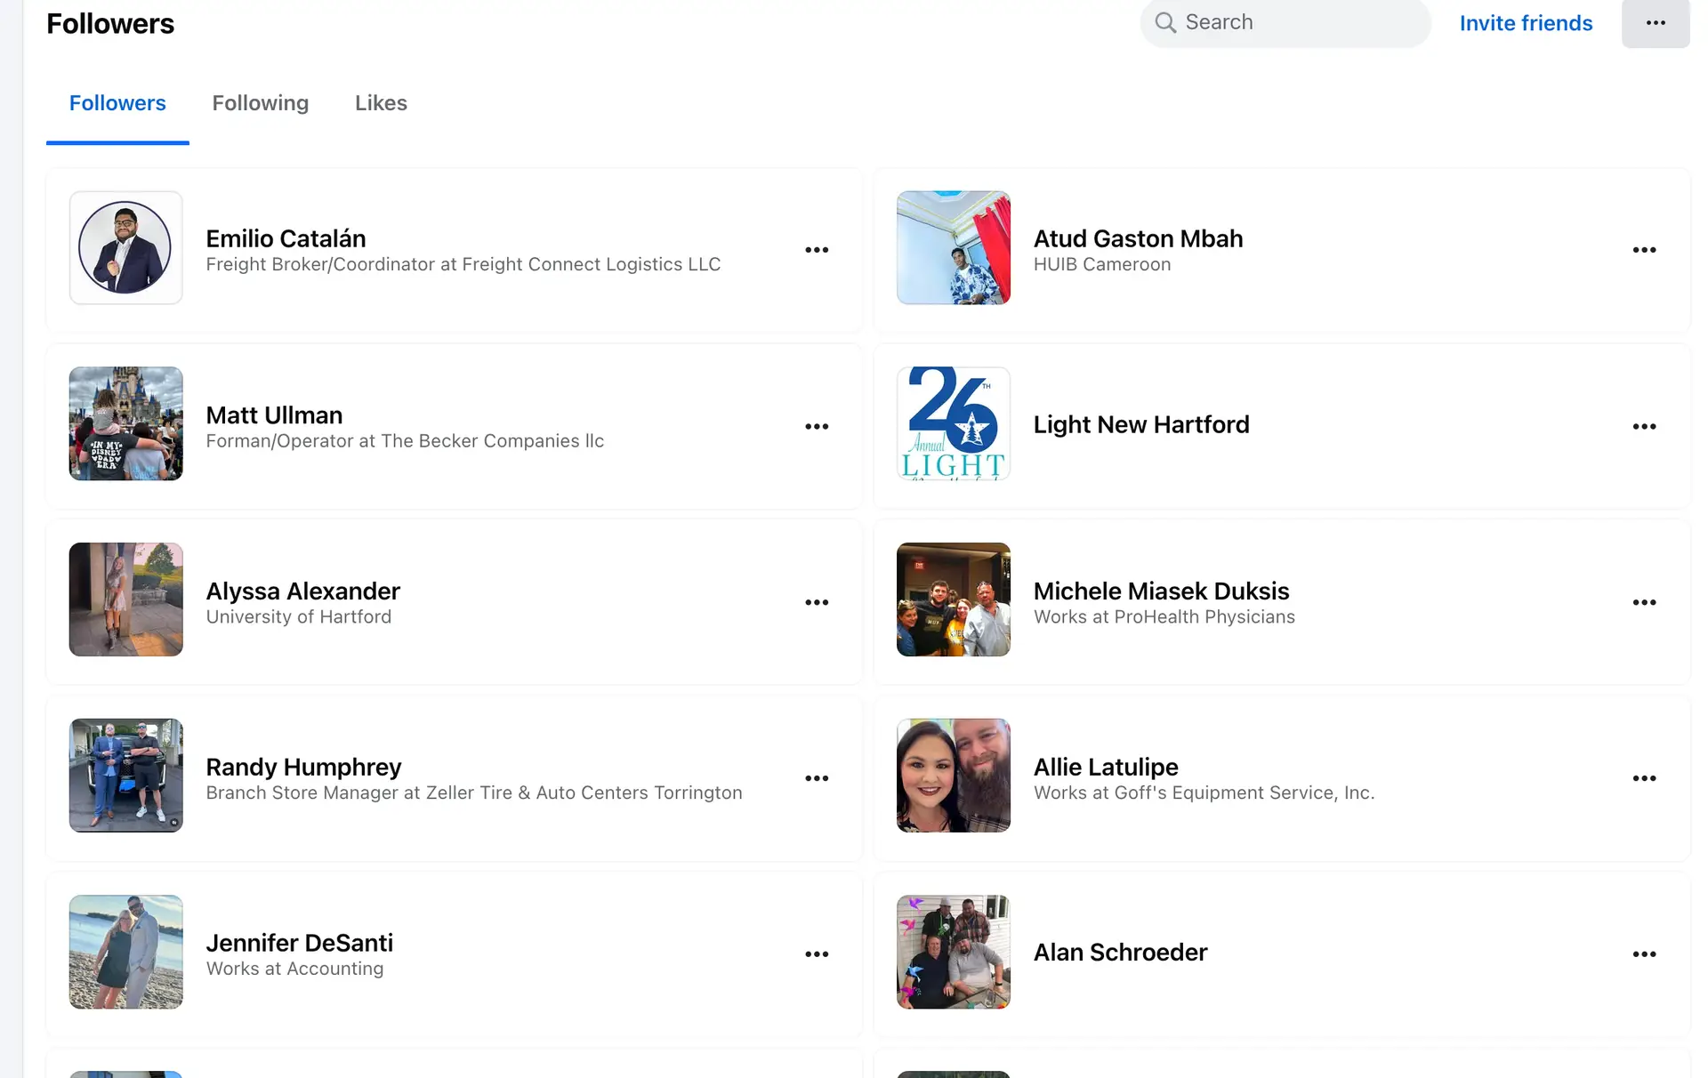The width and height of the screenshot is (1708, 1078).
Task: Open Jennifer DeSanti's options menu
Action: (x=817, y=954)
